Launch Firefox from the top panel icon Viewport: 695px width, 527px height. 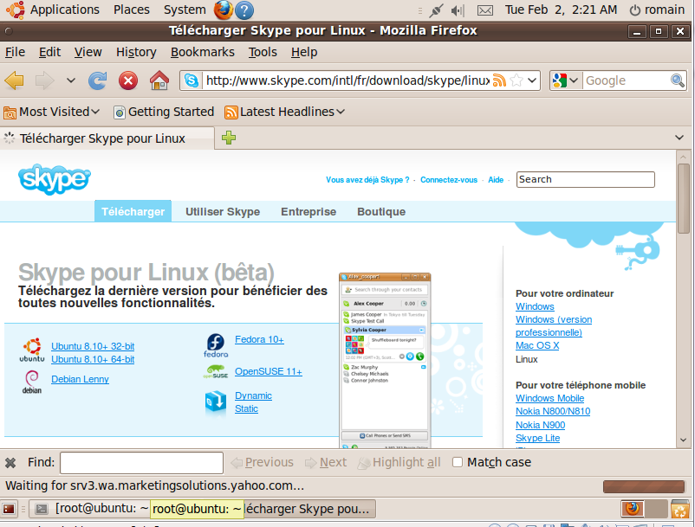click(x=224, y=10)
